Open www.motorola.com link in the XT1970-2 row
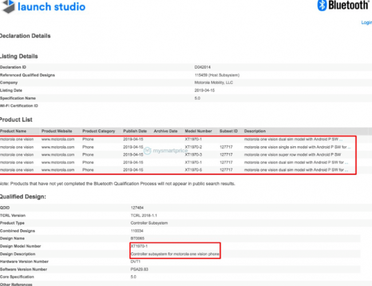This screenshot has height=286, width=372. click(x=58, y=147)
